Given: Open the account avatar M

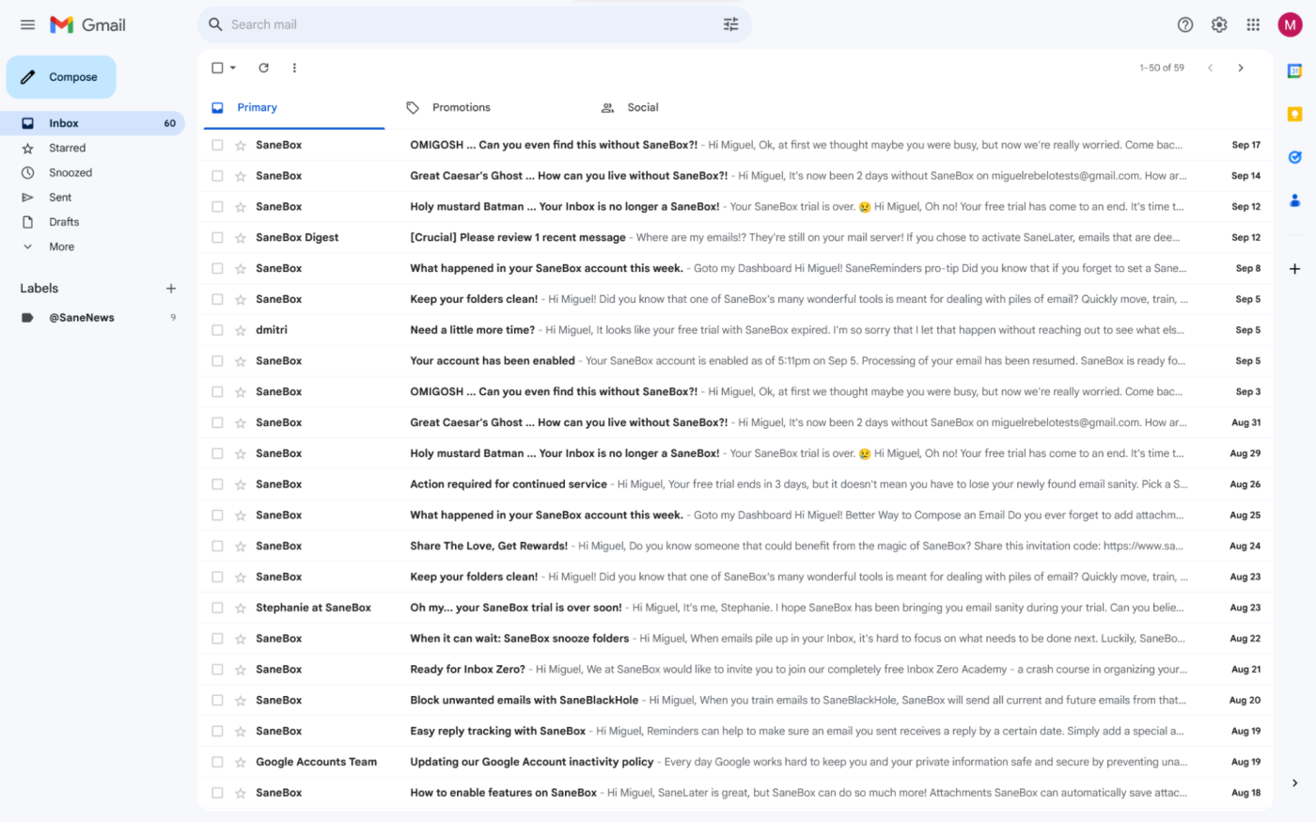Looking at the screenshot, I should tap(1290, 24).
